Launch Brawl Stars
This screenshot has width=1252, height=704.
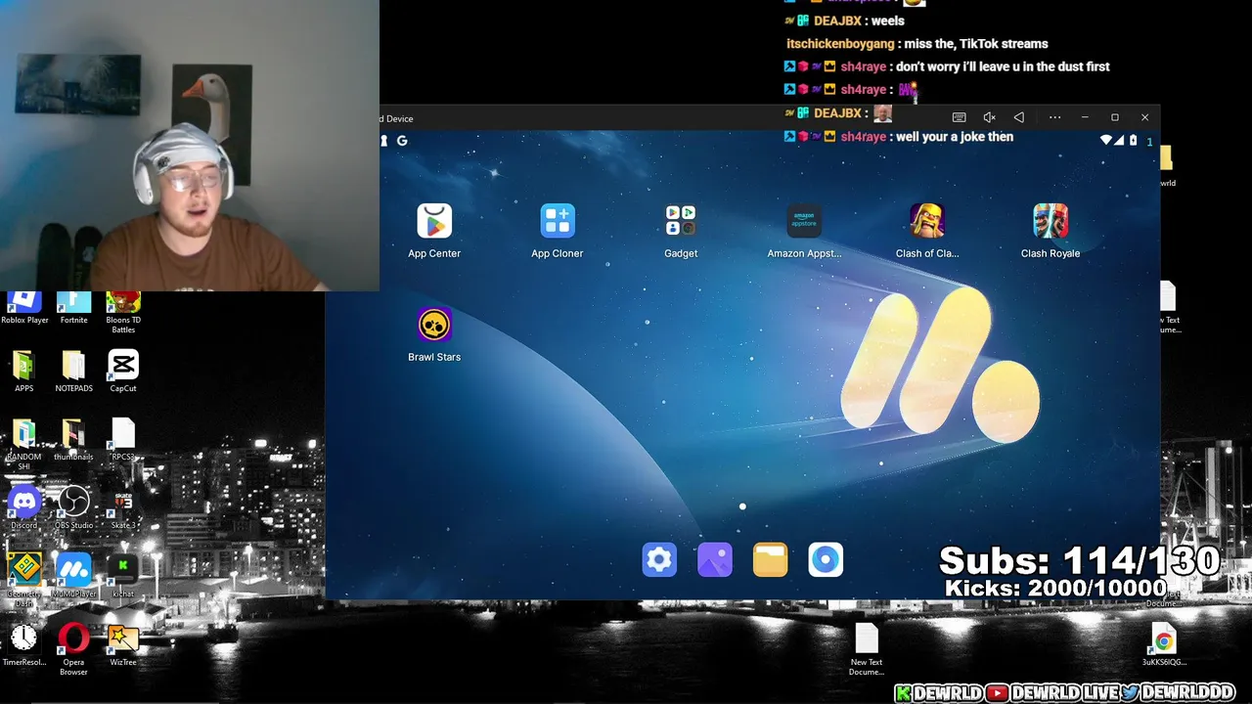(434, 326)
